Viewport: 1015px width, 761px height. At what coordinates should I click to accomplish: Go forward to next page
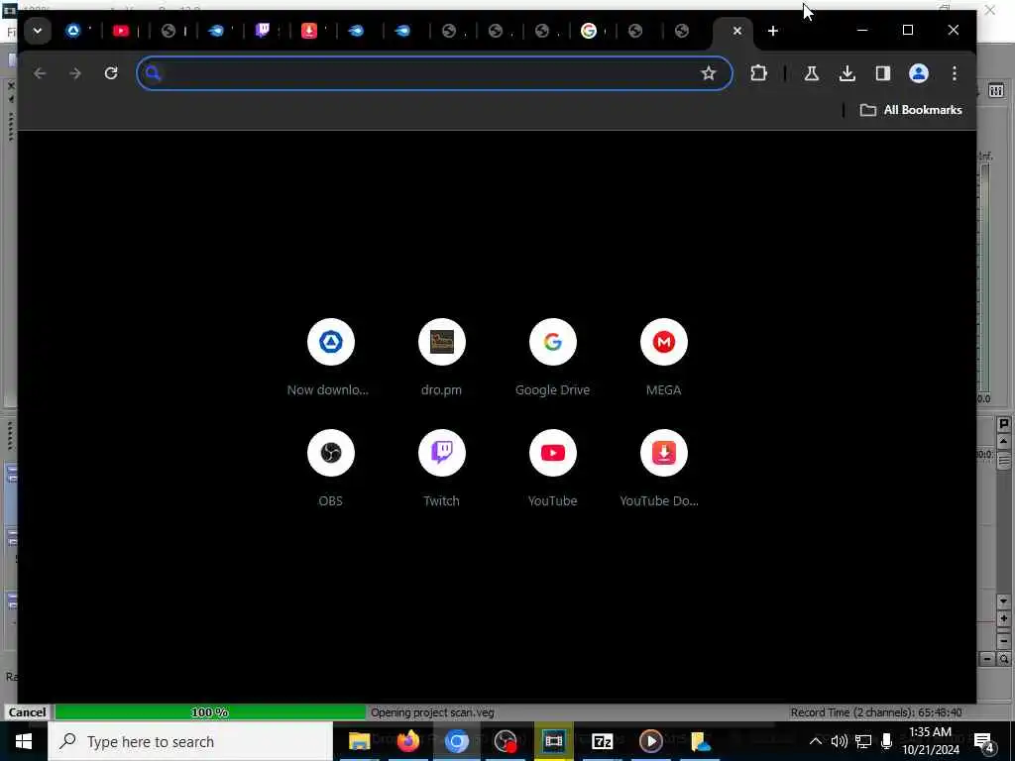(x=75, y=73)
